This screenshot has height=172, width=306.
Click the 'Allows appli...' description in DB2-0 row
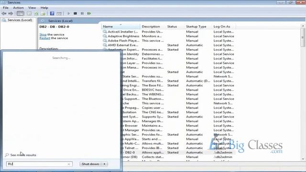[x=153, y=152]
